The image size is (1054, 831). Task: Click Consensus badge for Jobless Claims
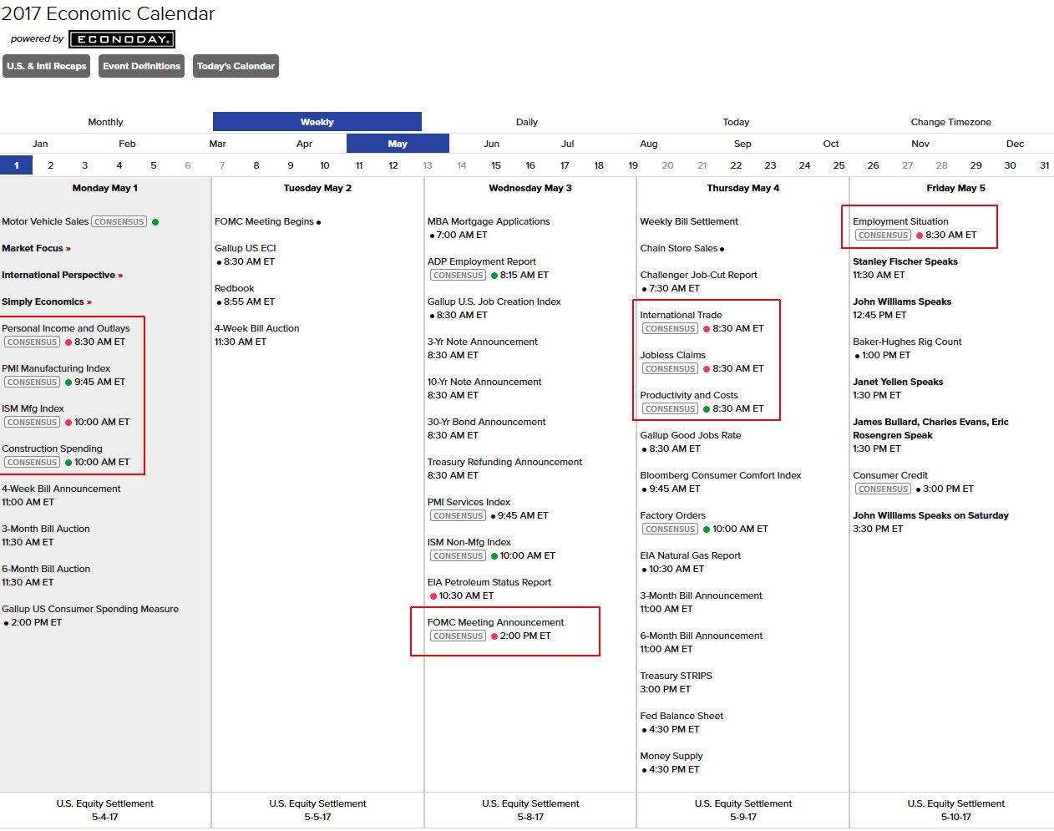671,368
